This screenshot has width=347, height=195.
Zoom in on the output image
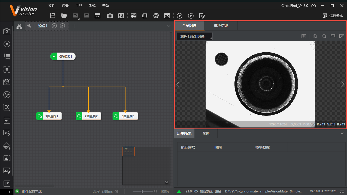coord(315,36)
